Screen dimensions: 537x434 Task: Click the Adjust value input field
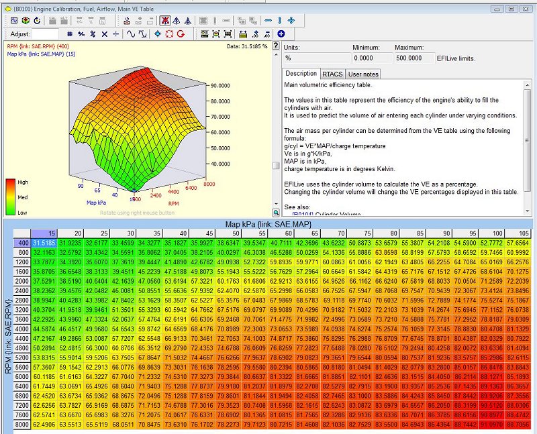pos(45,34)
